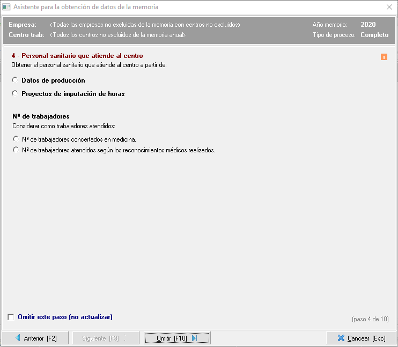Click the '(paso 4 de 10)' step indicator
Image resolution: width=398 pixels, height=347 pixels.
pos(370,319)
